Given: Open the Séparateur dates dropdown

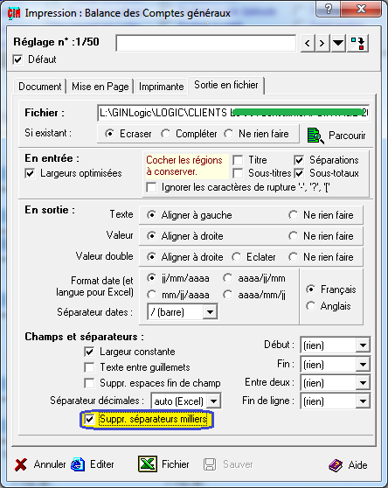Looking at the screenshot, I should (x=210, y=312).
